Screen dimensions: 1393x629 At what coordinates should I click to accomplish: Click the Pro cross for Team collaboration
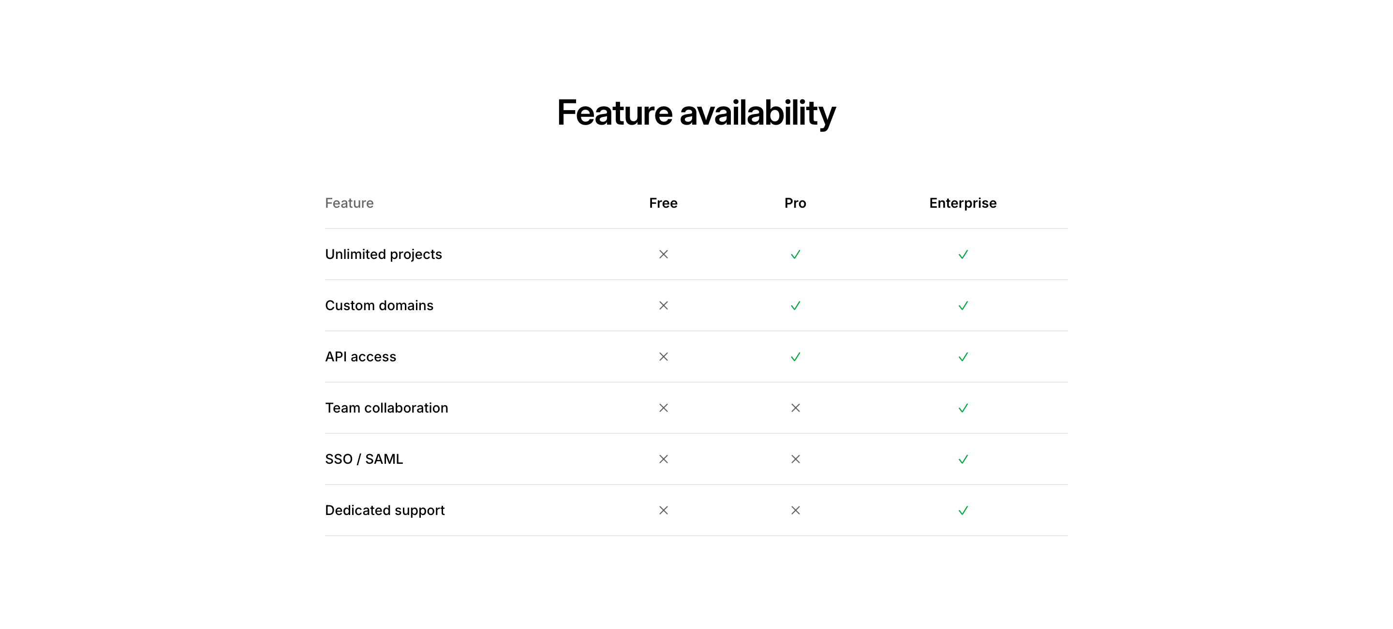point(795,408)
